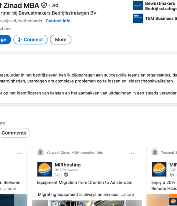This screenshot has width=177, height=206.
Task: Switch to the Comments activity tab
Action: [x=14, y=133]
